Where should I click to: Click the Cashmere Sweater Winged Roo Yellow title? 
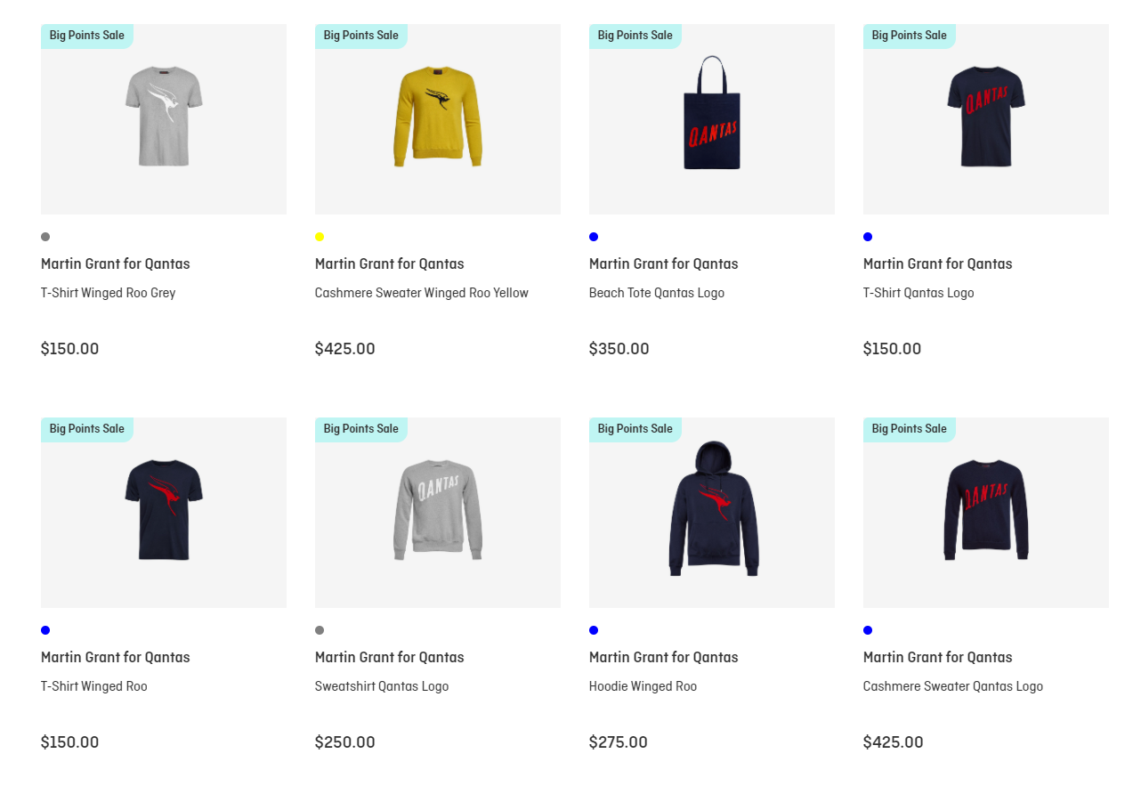(x=421, y=293)
